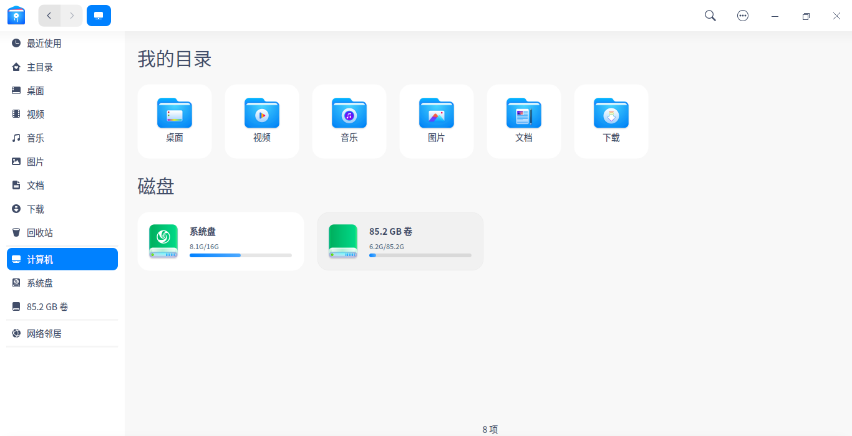Click the document icon beside 文档 in sidebar
Screen dimensions: 852x436
point(16,185)
